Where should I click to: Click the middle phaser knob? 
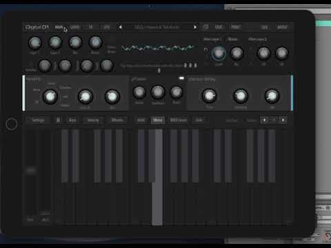click(158, 92)
